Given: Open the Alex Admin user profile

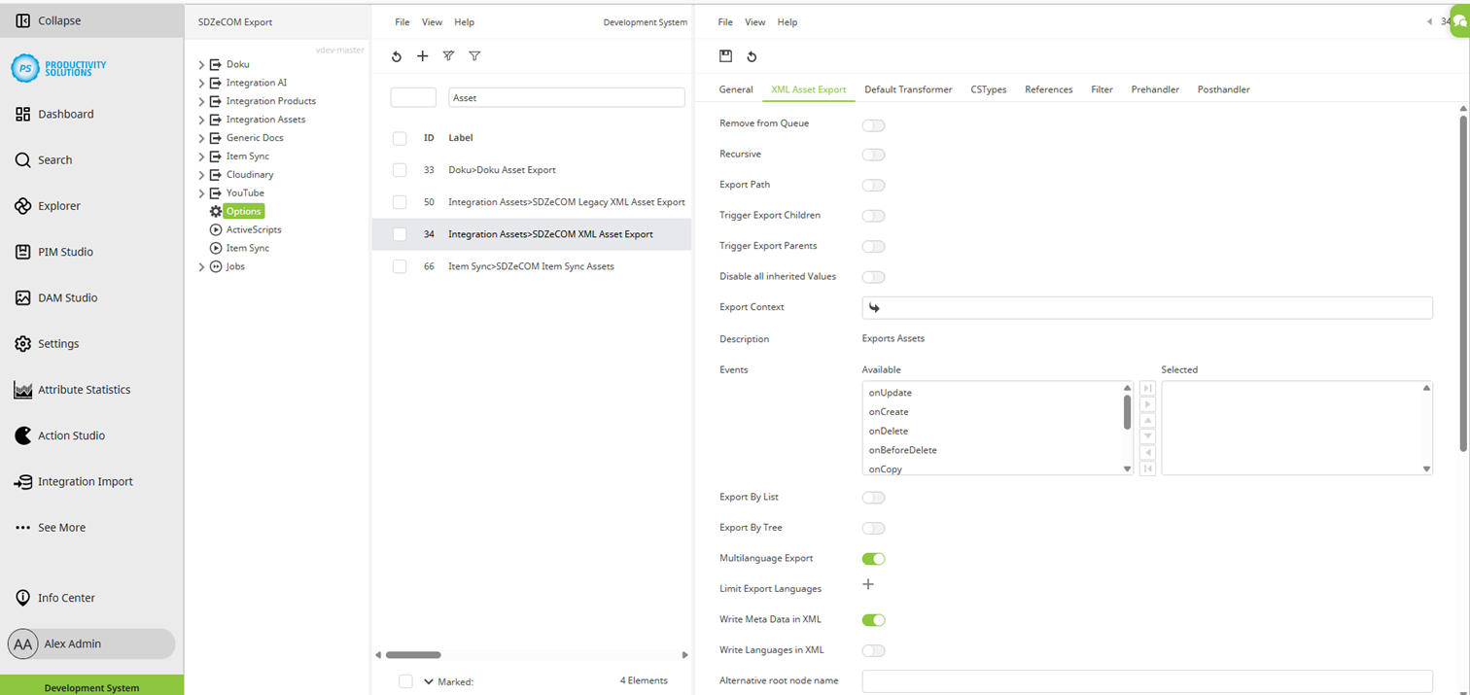Looking at the screenshot, I should click(91, 643).
